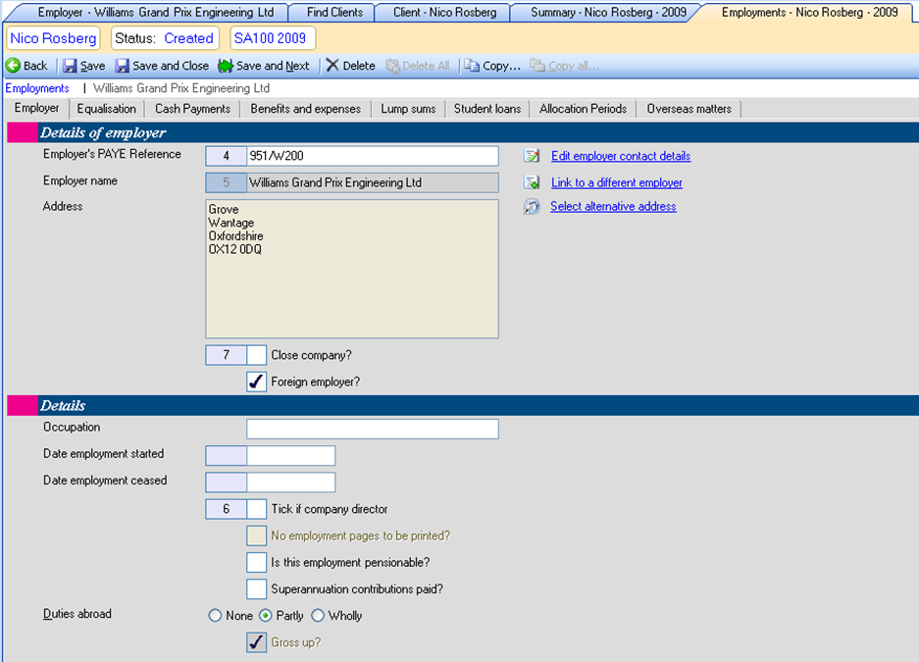
Task: Select the Employments - Nico Rosberg - 2009 tab
Action: 809,13
